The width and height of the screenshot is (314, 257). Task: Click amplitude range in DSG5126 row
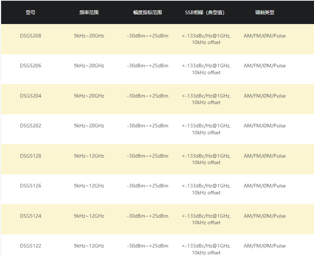click(x=148, y=186)
